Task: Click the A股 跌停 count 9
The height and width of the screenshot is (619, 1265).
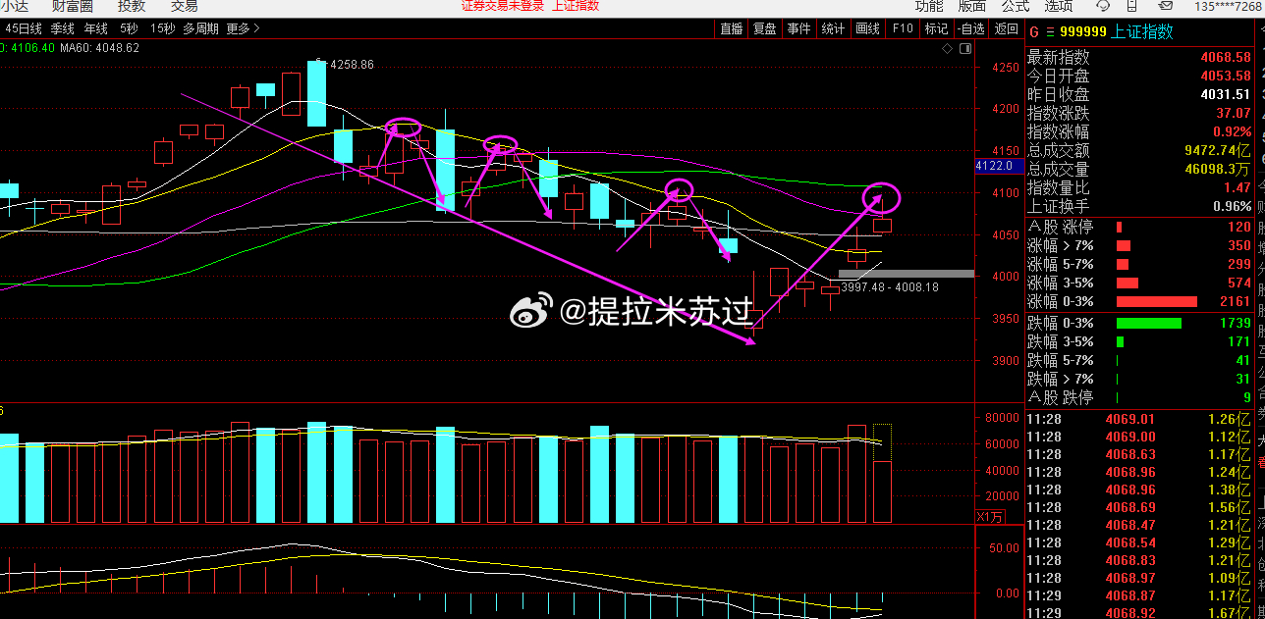Action: click(1247, 397)
